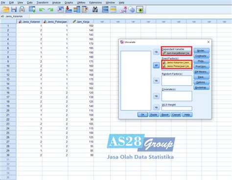The width and height of the screenshot is (232, 180).
Task: Click the highlighted arrow beside Fixed Factor(s)
Action: (156, 65)
